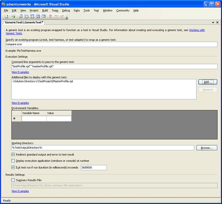222x204 pixels.
Task: Maximize the Visual Studio window
Action: click(212, 4)
